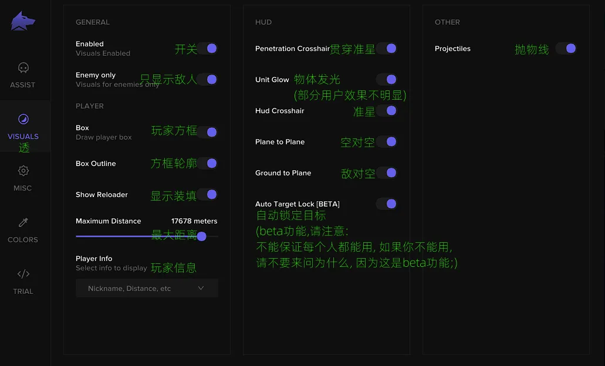
Task: Click the 'Projectiles' label
Action: pyautogui.click(x=452, y=49)
